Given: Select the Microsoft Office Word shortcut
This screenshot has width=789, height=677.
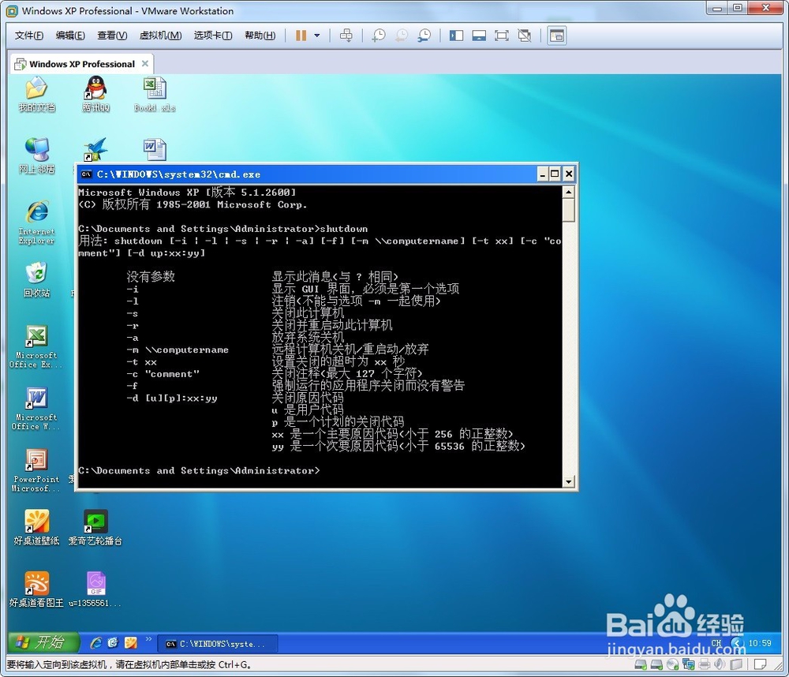Looking at the screenshot, I should 36,408.
